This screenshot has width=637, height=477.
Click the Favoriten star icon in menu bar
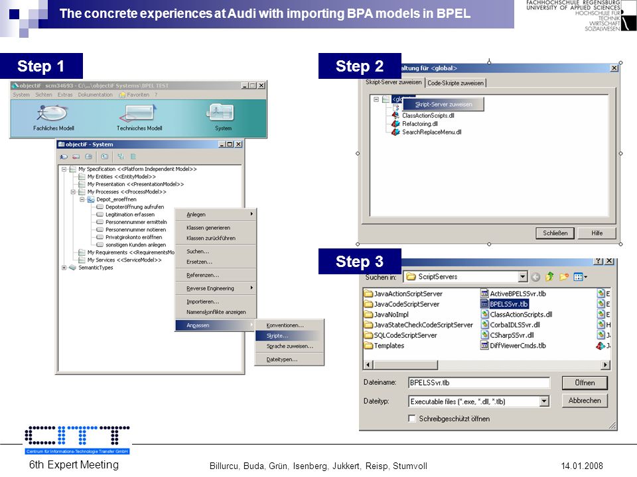(x=122, y=95)
